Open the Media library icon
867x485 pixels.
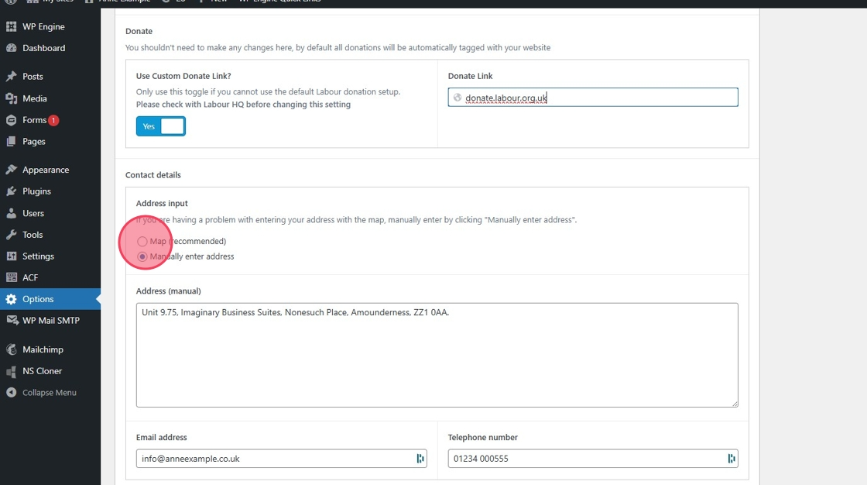click(11, 98)
